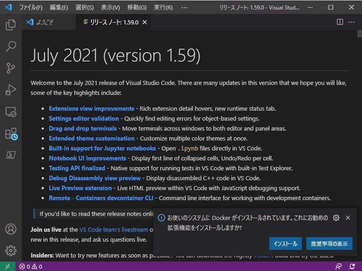Screen dimensions: 362x271
Task: Expand the More menu in menu bar
Action: [184, 7]
